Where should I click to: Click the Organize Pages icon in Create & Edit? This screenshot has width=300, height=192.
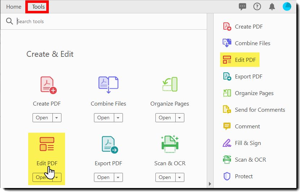click(170, 84)
